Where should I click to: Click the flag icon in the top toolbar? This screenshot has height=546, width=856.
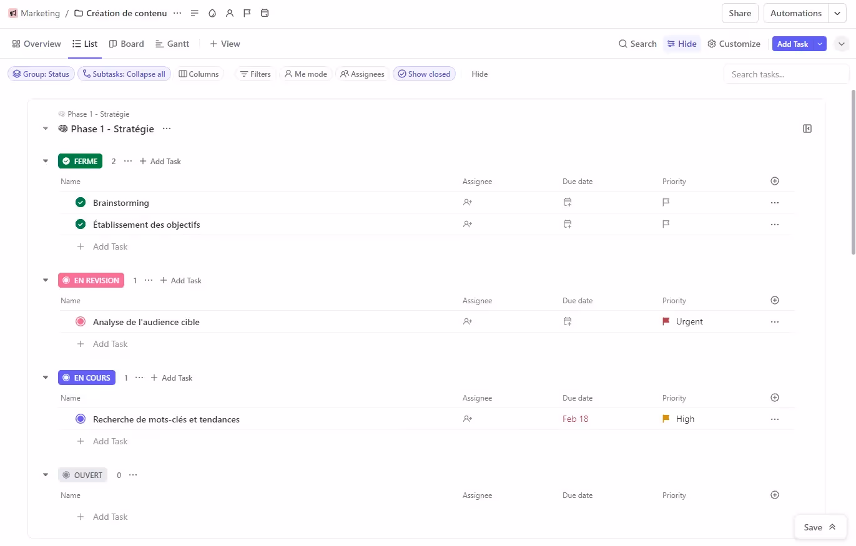point(247,12)
